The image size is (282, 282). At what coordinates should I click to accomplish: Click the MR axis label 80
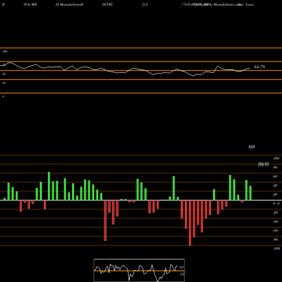coord(275,168)
